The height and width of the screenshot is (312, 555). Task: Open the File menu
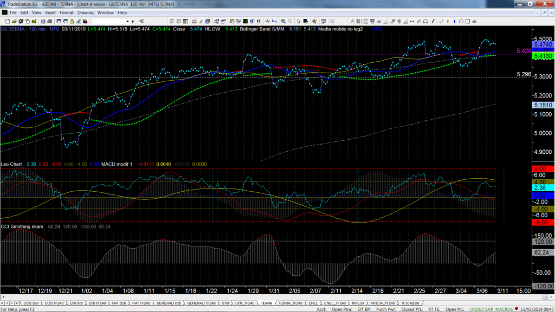point(13,13)
